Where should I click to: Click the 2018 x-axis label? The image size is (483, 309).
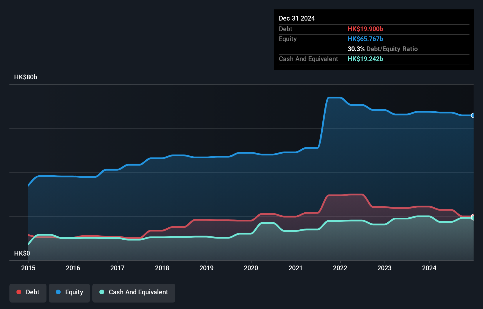[162, 268]
